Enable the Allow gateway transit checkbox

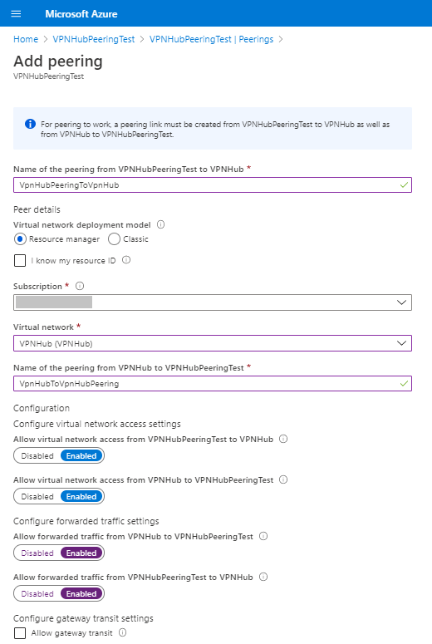click(x=20, y=633)
